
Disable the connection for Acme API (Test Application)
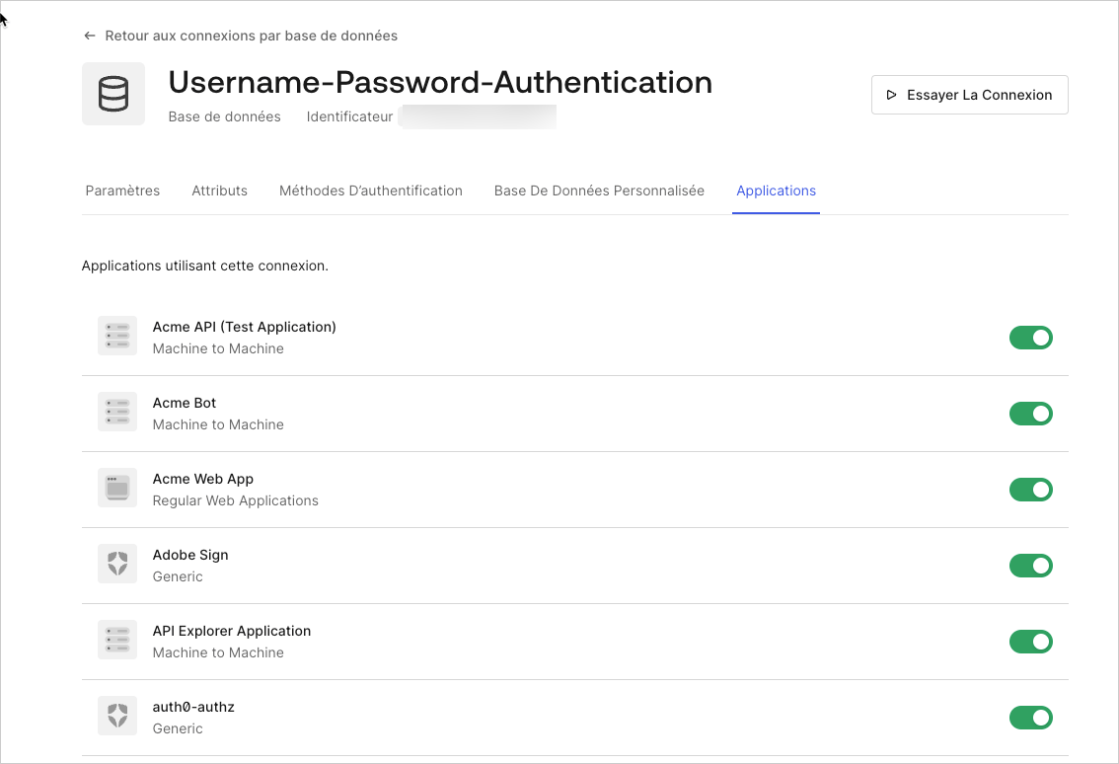pyautogui.click(x=1030, y=338)
